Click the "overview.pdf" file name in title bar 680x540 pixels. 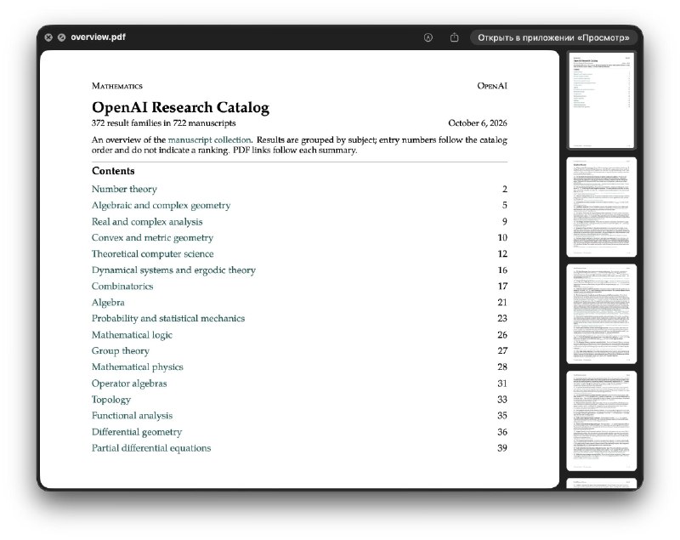[98, 37]
